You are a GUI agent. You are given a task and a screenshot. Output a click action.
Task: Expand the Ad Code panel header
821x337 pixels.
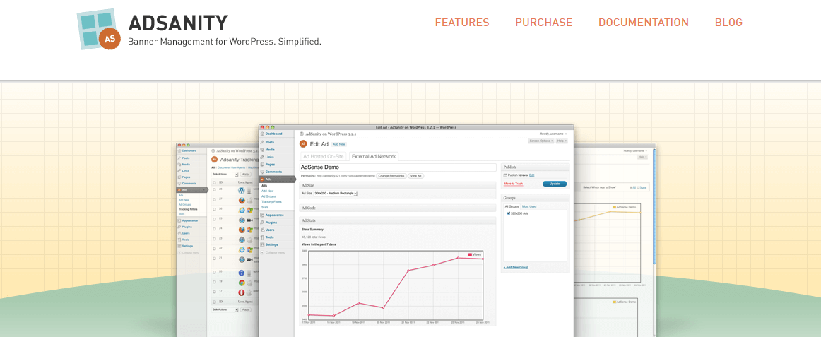398,208
